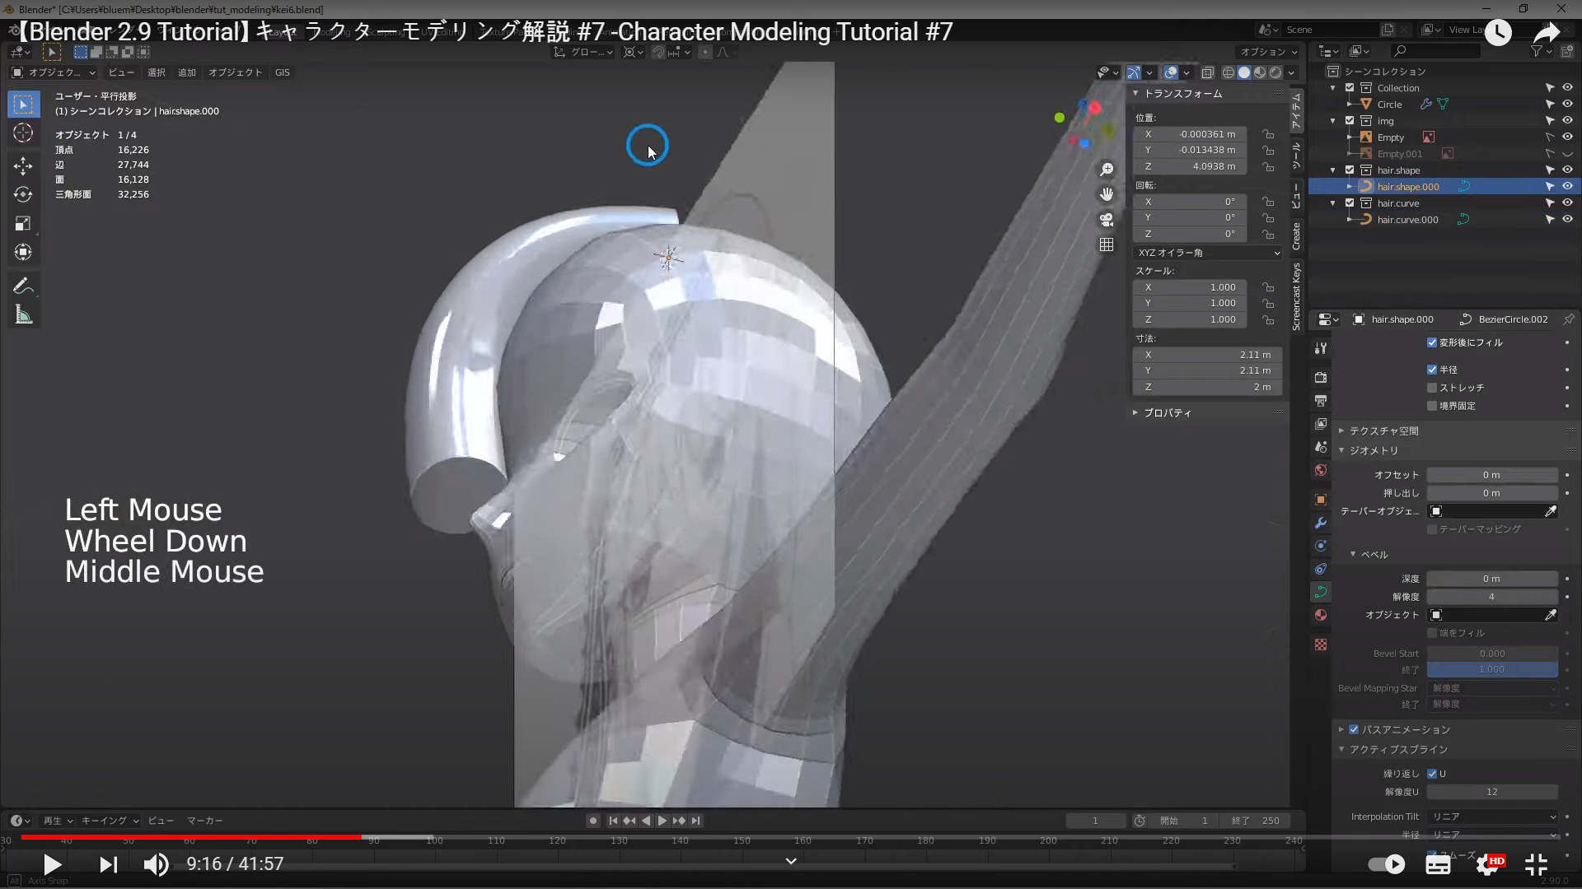Select the Rotate tool in left toolbar
Image resolution: width=1582 pixels, height=889 pixels.
click(x=23, y=195)
